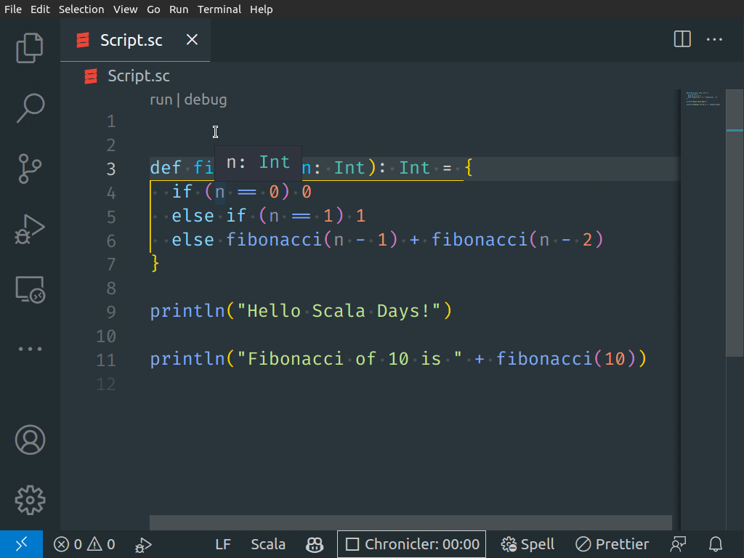
Task: Open the Terminal menu
Action: pyautogui.click(x=219, y=9)
